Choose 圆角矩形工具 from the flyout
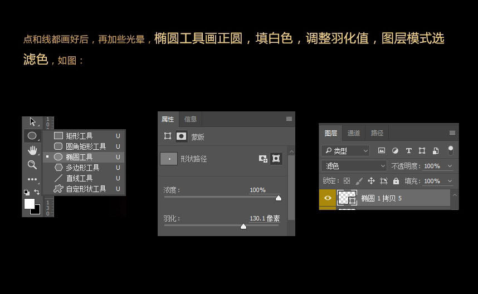 pos(84,146)
